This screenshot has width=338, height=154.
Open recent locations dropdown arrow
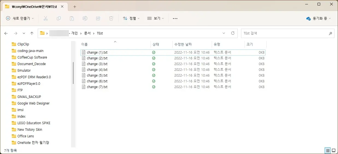click(24, 33)
